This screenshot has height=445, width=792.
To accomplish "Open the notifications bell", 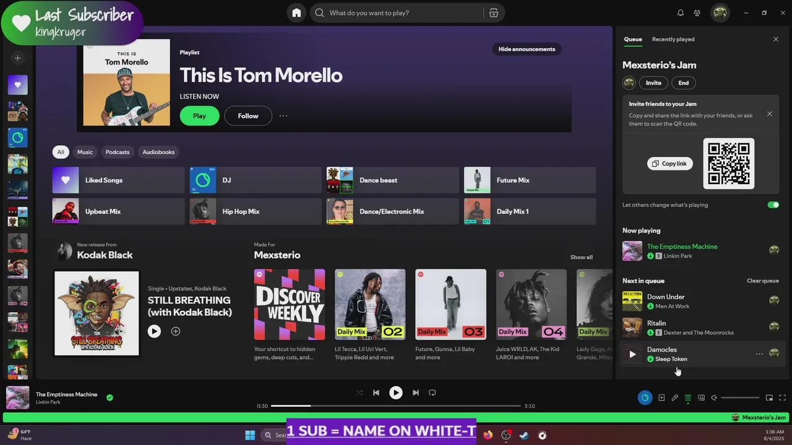I will [681, 13].
